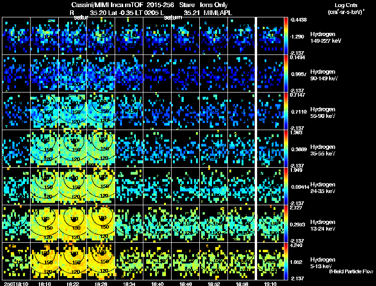Click the color bar beside Hydrogen 24-35 keV

pos(286,186)
